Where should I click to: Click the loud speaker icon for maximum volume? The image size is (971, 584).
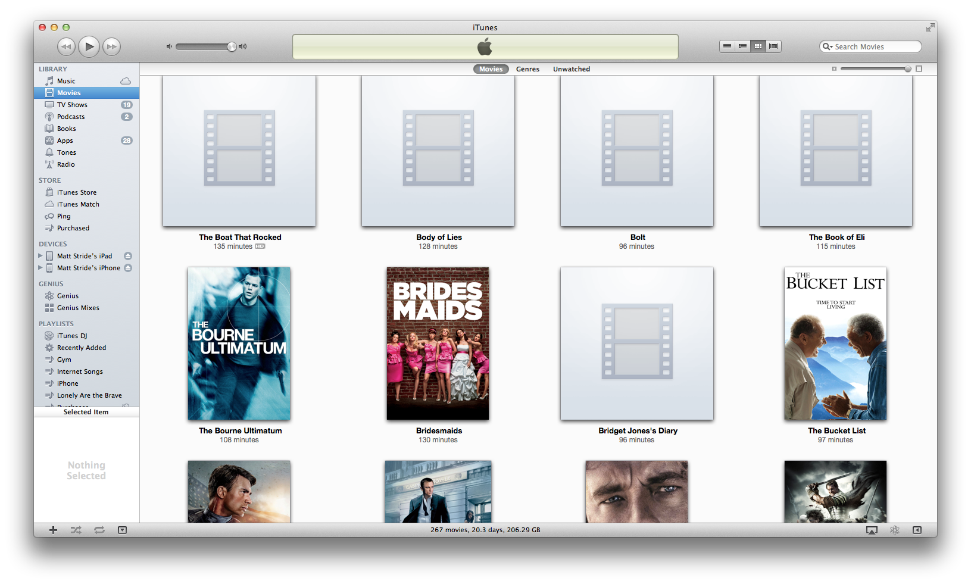(242, 46)
